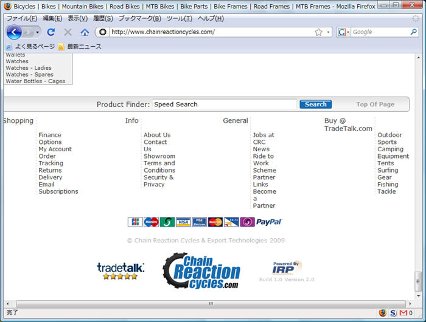Click the vertical scrollbar up arrow
This screenshot has height=322, width=426.
coord(419,58)
